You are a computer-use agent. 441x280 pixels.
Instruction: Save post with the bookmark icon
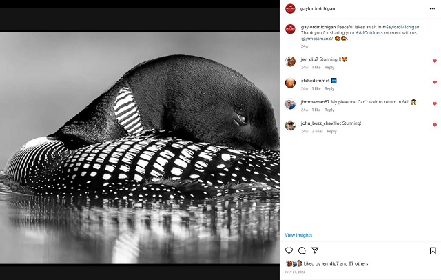[x=433, y=250]
